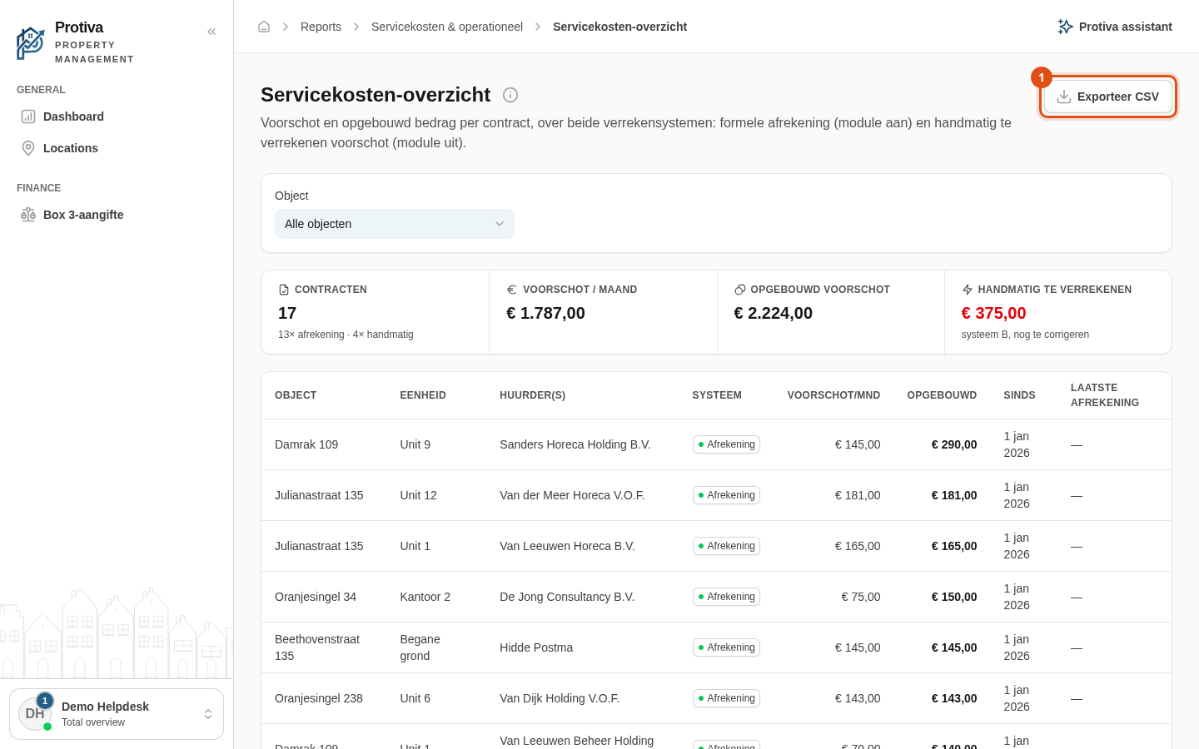Click the coins icon on Opgebouwd voorschot card
The width and height of the screenshot is (1199, 749).
[739, 290]
